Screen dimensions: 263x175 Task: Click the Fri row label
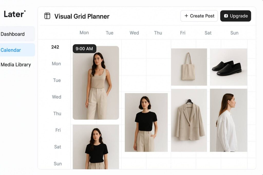(58, 130)
